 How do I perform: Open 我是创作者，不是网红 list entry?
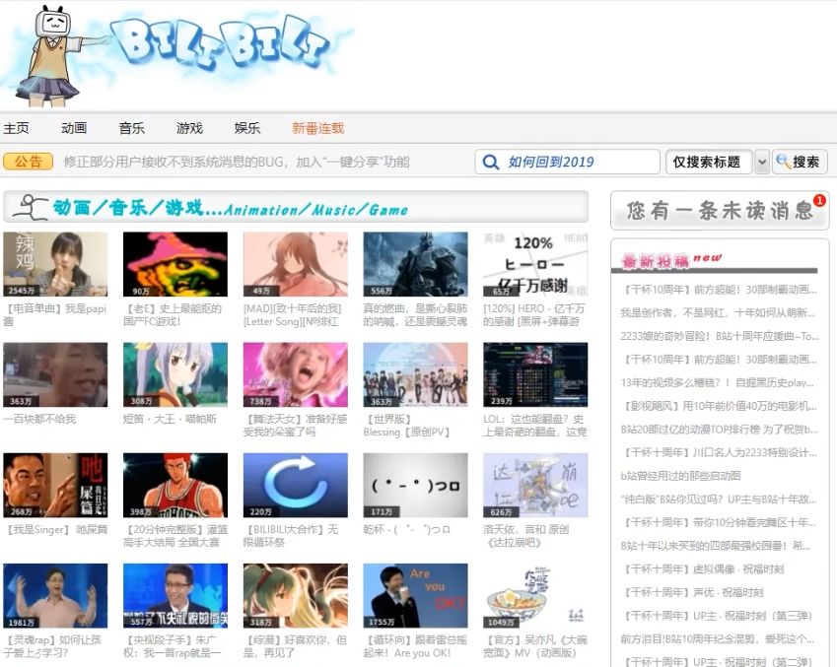click(719, 312)
